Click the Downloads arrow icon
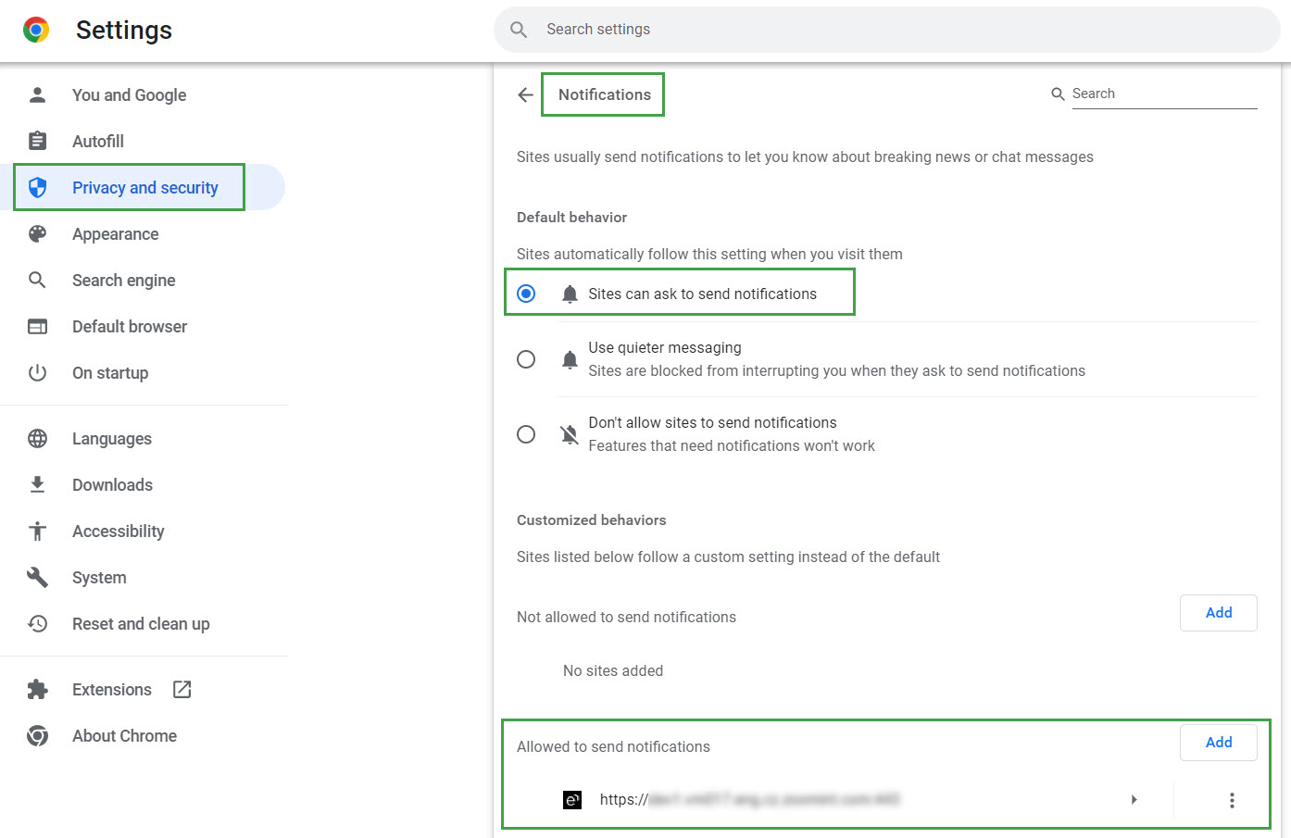Viewport: 1291px width, 838px height. click(37, 484)
